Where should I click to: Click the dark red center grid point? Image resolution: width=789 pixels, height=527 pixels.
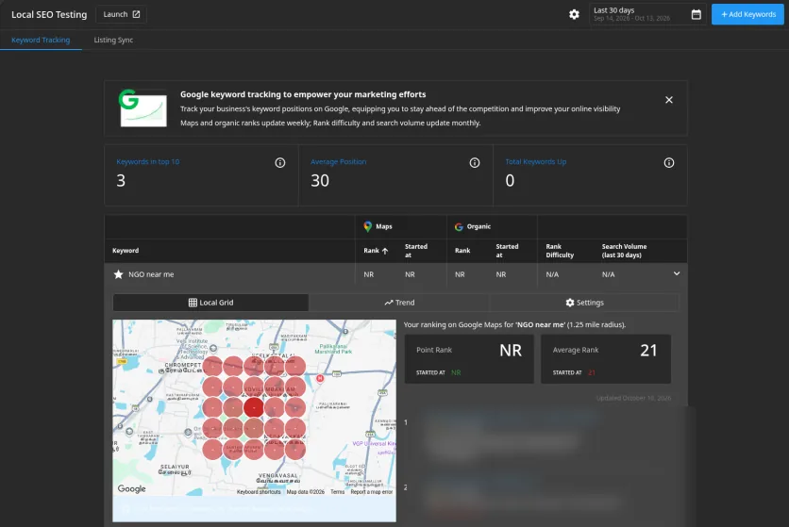(x=254, y=407)
